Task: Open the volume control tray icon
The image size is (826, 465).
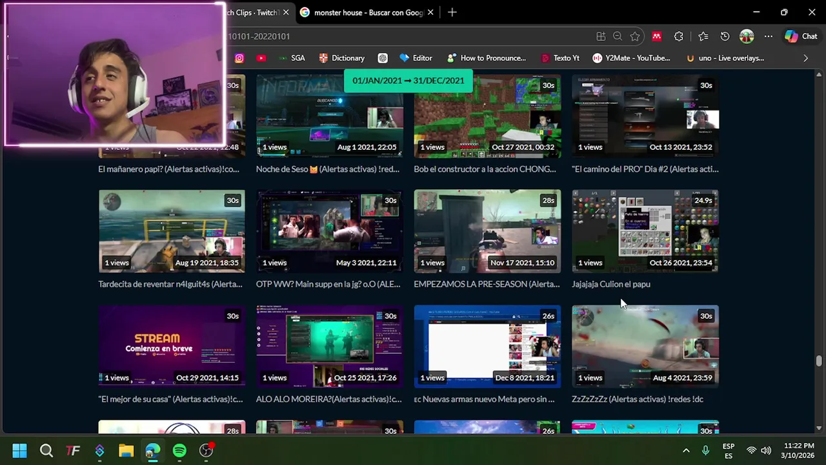Action: 766,450
